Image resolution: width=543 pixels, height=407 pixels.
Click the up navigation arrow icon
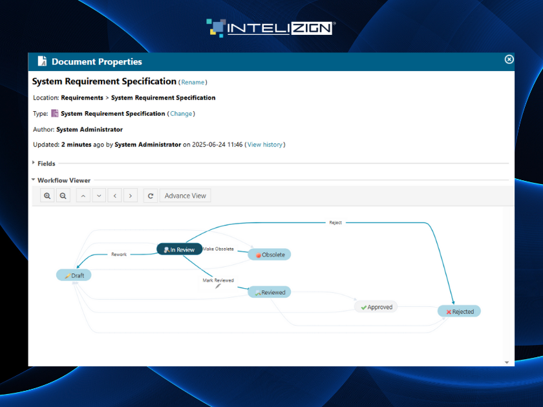pyautogui.click(x=83, y=195)
